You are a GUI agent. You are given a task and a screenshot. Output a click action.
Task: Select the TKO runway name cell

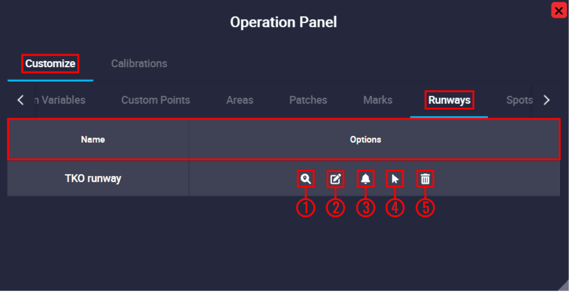coord(93,178)
